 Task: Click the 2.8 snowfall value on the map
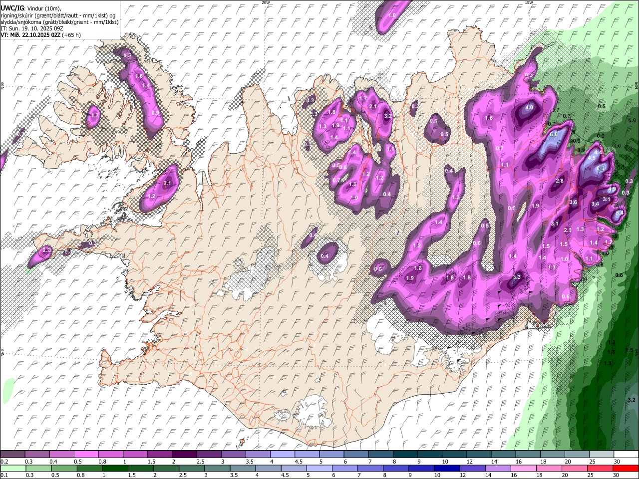click(560, 181)
